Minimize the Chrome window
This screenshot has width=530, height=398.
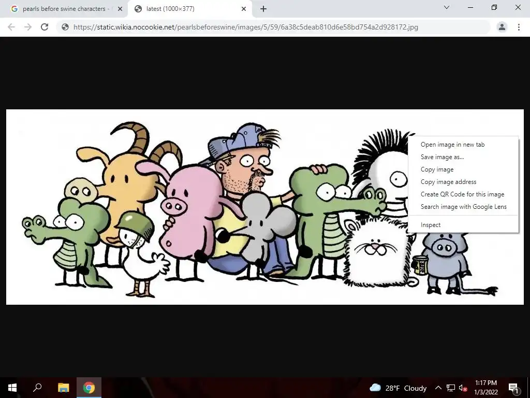click(470, 7)
